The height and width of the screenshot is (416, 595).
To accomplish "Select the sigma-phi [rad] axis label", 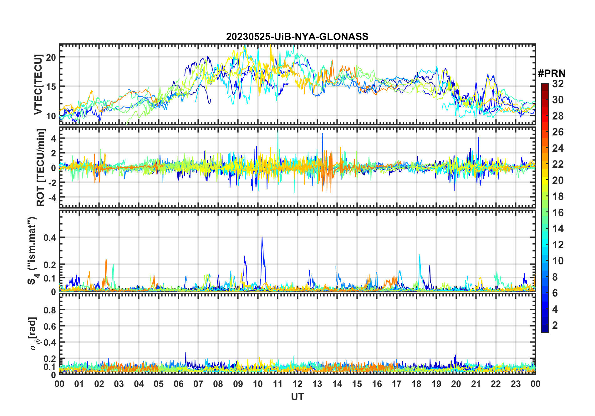I will [x=33, y=333].
